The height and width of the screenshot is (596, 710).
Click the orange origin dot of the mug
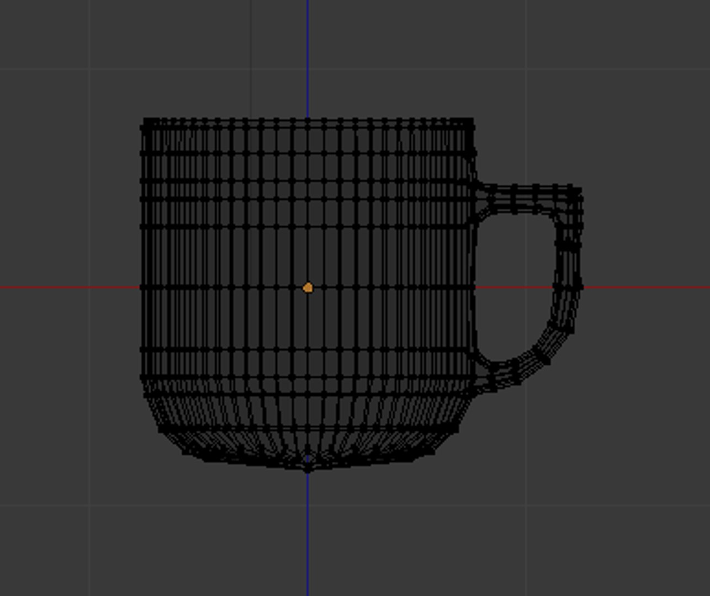[x=308, y=288]
